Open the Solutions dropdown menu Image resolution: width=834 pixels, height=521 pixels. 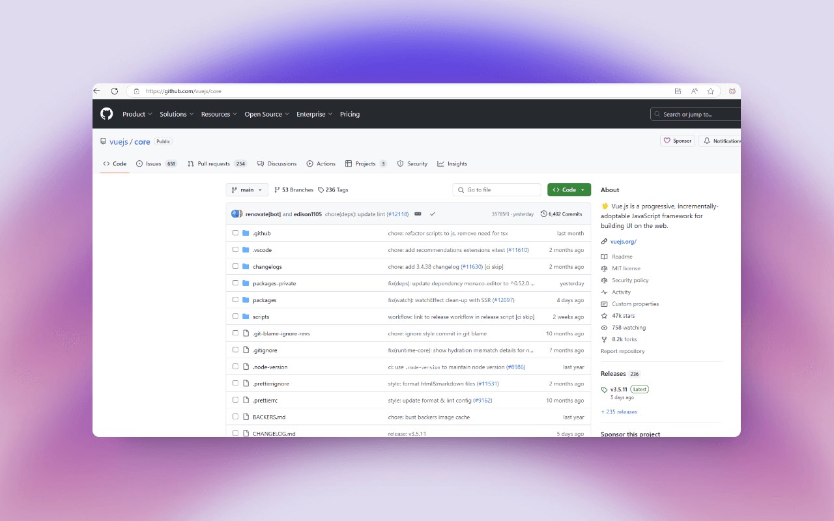(x=177, y=114)
